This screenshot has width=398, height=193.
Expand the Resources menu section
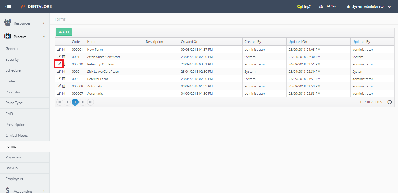coord(25,23)
